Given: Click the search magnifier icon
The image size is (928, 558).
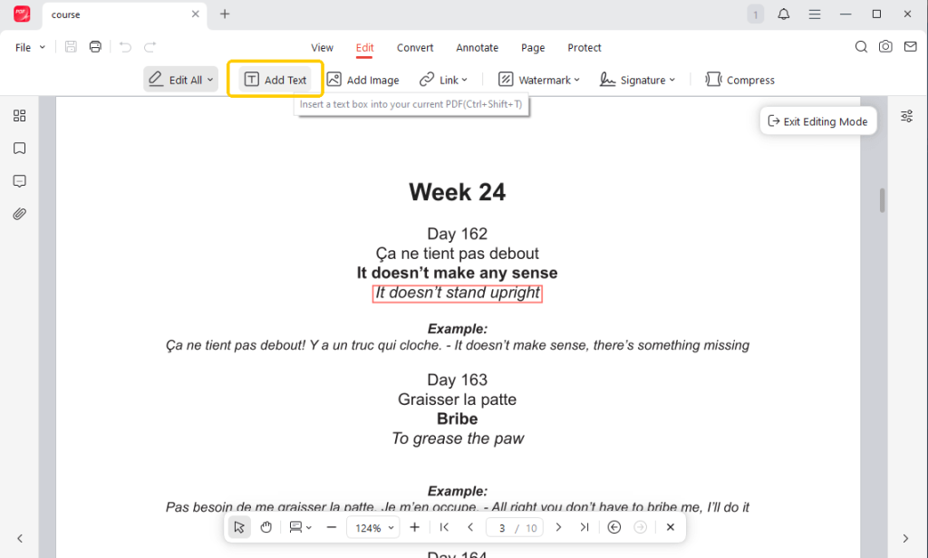Looking at the screenshot, I should tap(861, 47).
